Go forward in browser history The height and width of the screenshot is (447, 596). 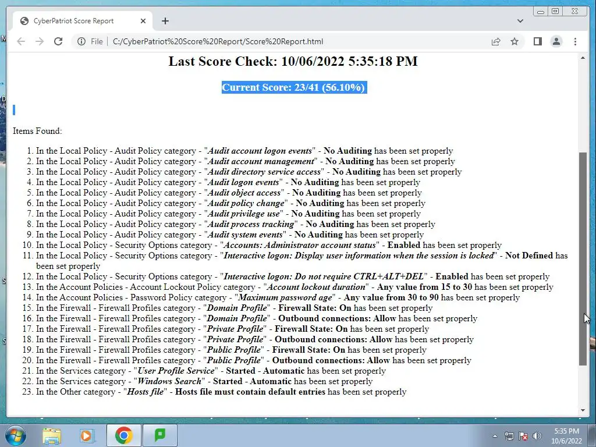(x=40, y=41)
